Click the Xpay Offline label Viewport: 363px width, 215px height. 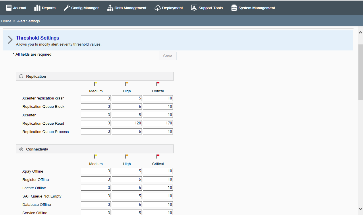point(33,171)
